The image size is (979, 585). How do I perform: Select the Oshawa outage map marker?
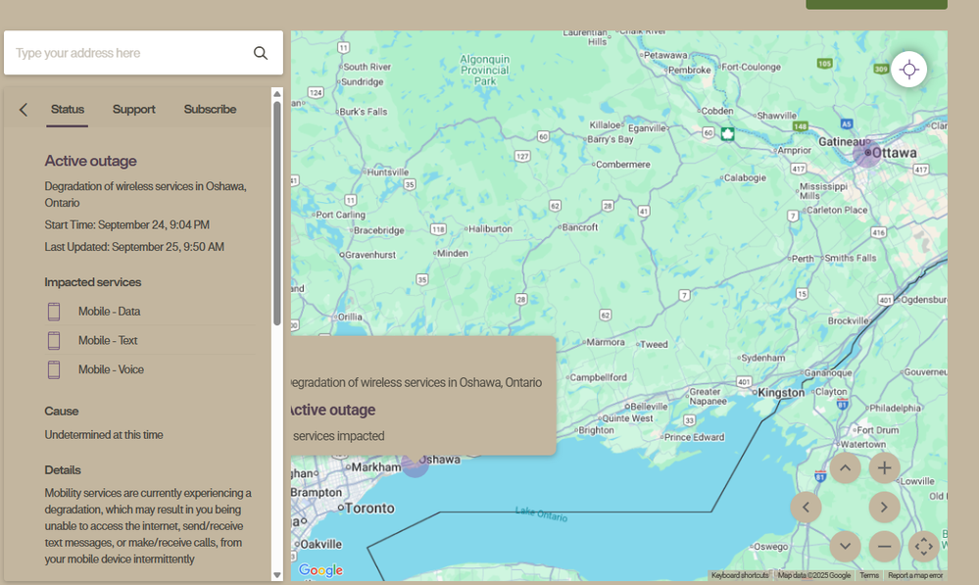click(x=416, y=463)
